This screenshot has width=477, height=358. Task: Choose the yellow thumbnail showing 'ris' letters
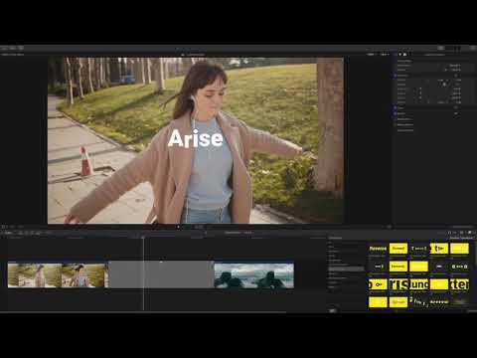pyautogui.click(x=398, y=284)
